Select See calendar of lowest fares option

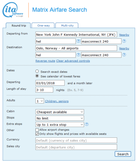37,76
